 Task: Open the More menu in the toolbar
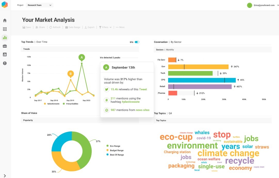[120, 27]
